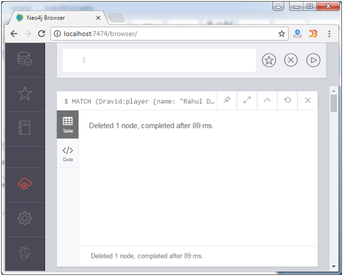Switch to the Table result view
The image size is (343, 276).
click(68, 124)
